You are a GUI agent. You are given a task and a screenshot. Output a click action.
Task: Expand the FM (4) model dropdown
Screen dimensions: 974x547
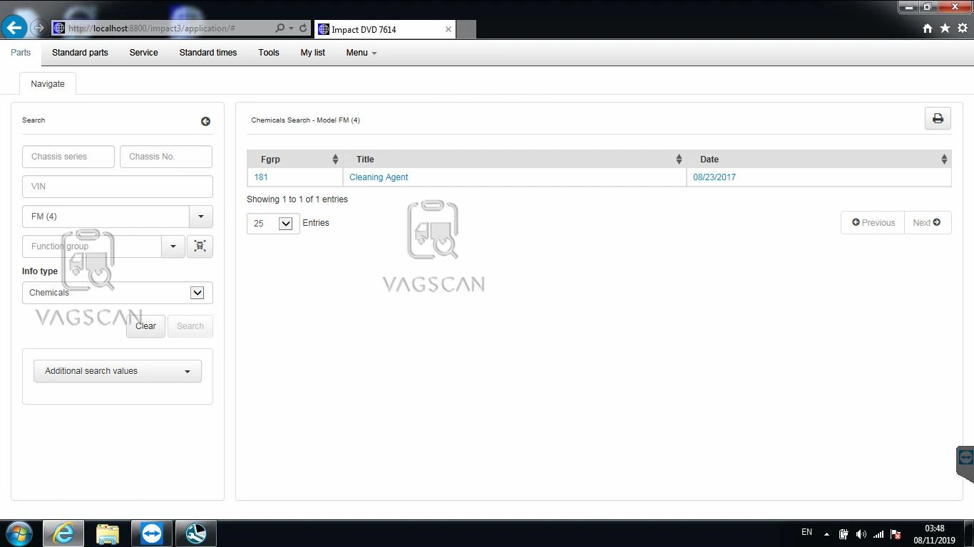(x=200, y=217)
